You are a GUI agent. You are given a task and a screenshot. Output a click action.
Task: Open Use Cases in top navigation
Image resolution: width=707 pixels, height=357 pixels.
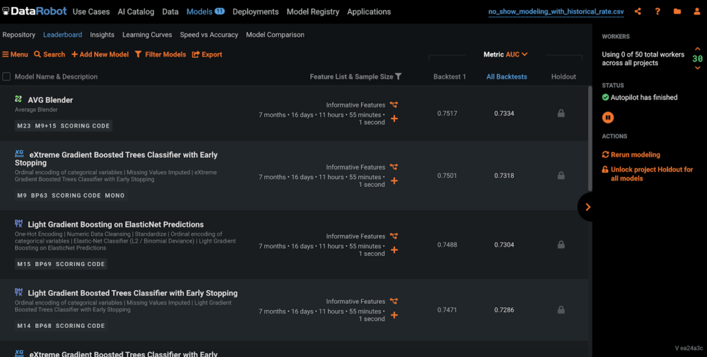(x=91, y=12)
